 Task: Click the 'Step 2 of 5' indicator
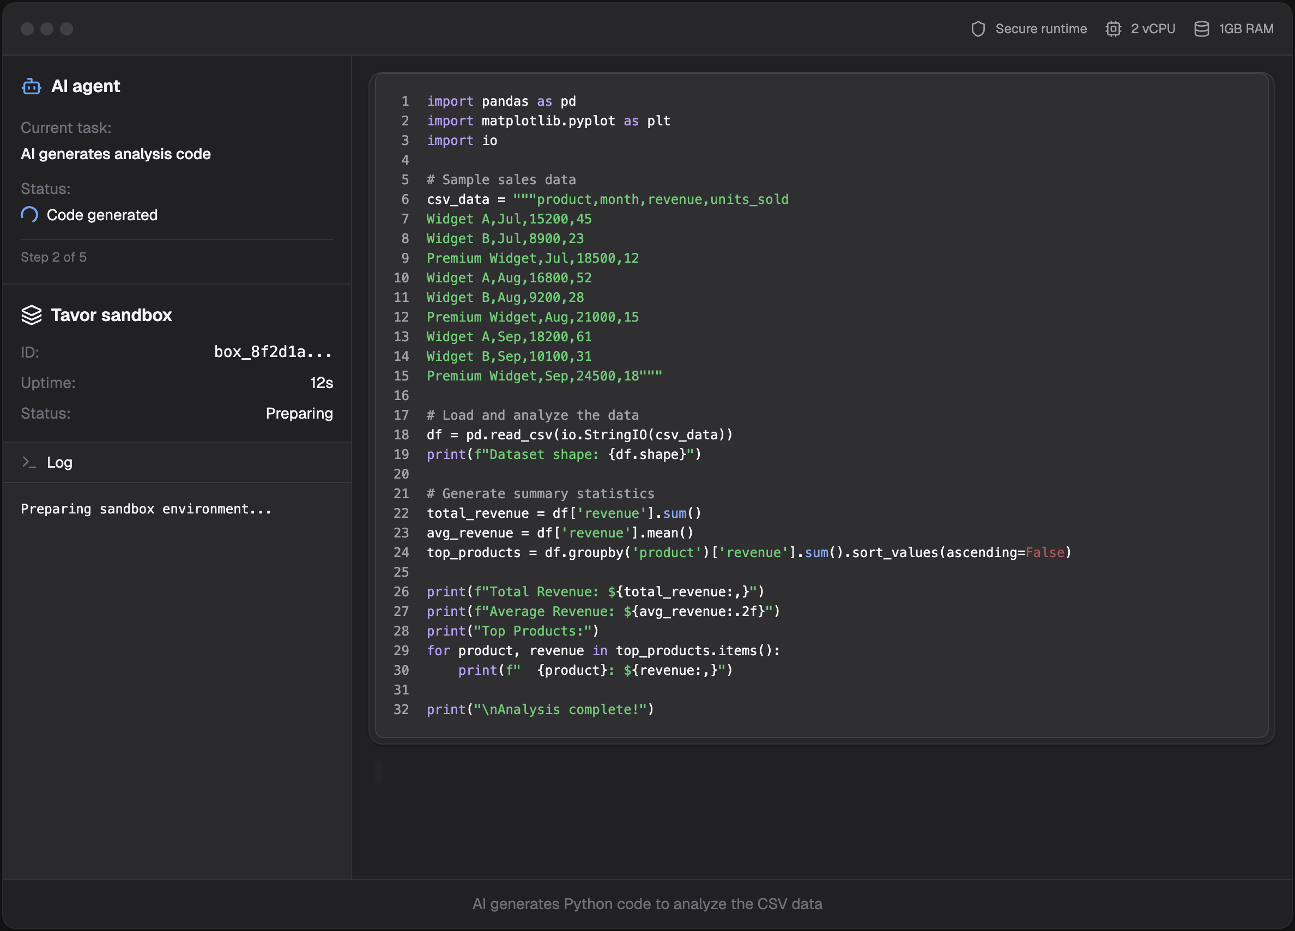(x=53, y=257)
